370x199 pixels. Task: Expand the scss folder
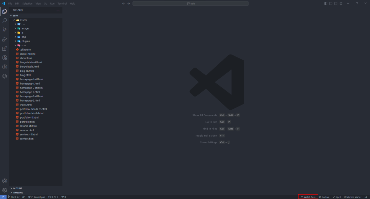click(36, 45)
